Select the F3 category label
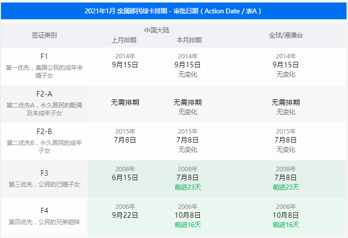Viewport: 348px width, 238px height. 44,173
